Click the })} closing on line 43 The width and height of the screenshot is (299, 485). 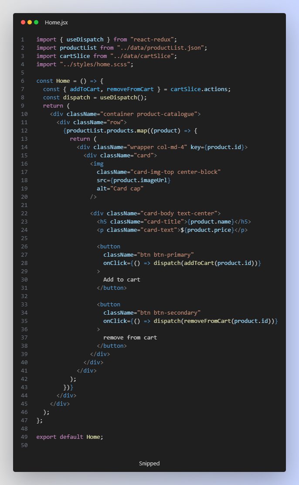(68, 387)
